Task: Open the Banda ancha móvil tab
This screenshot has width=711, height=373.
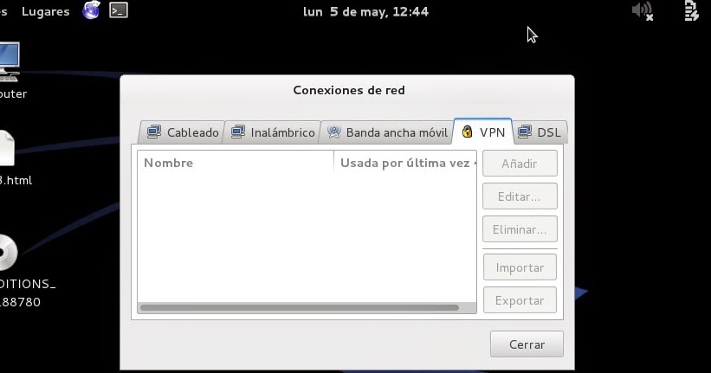Action: coord(387,132)
